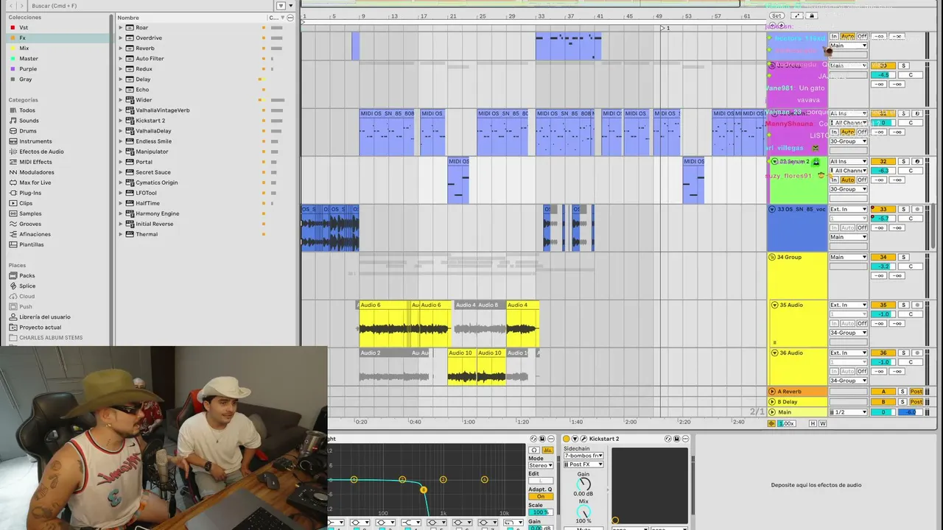This screenshot has height=530, width=943.
Task: Click the W width zoom button
Action: 822,423
